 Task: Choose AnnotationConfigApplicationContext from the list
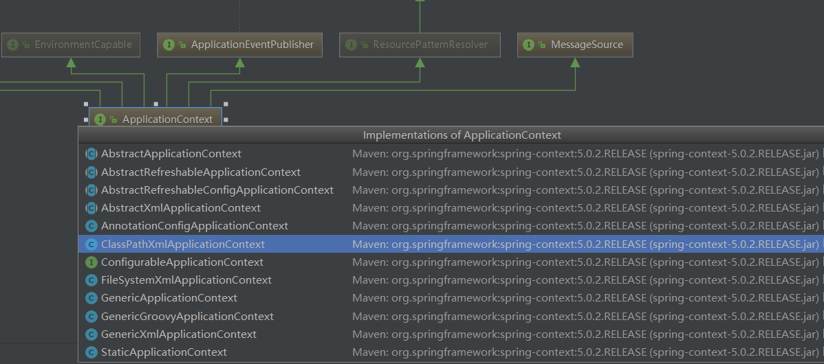point(195,226)
